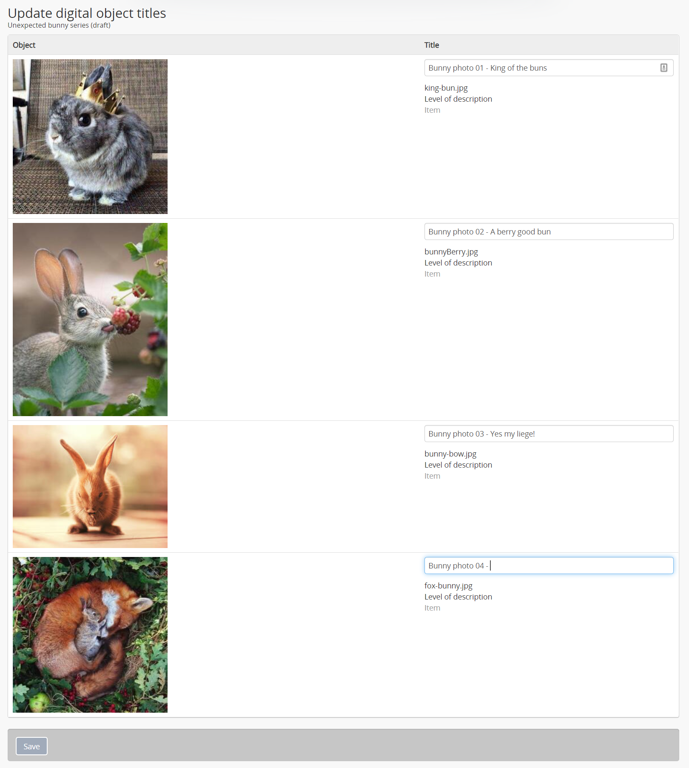
Task: Click the Object column header
Action: click(24, 45)
